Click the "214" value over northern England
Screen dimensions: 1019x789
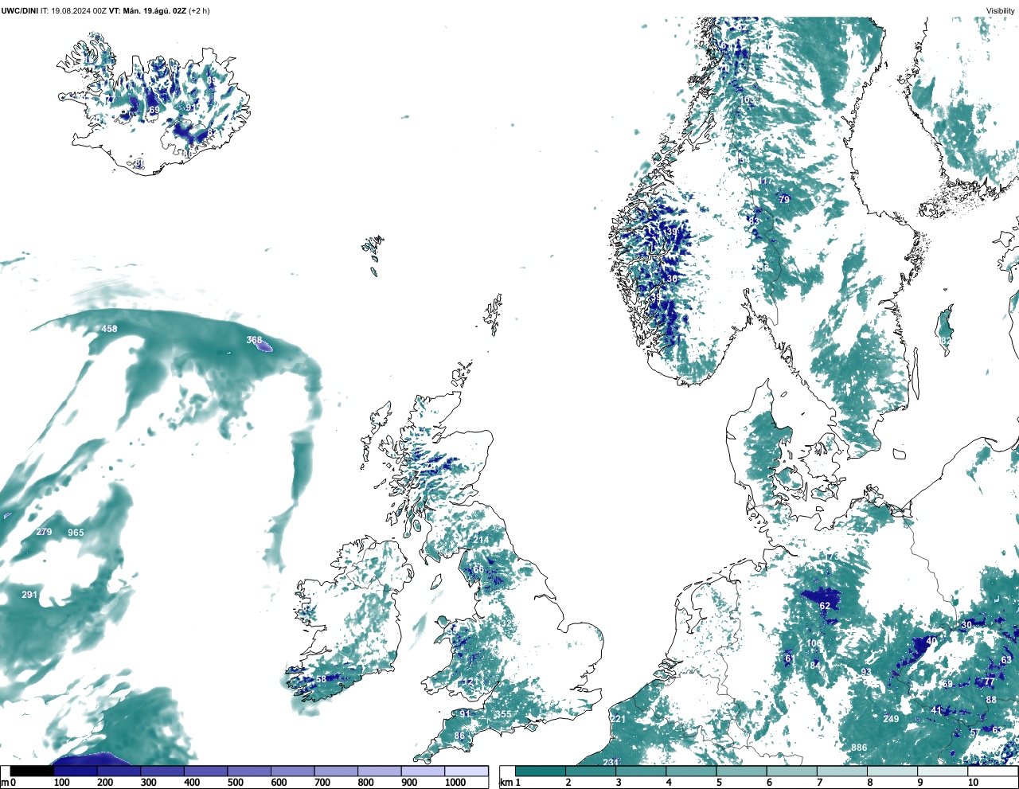point(482,540)
